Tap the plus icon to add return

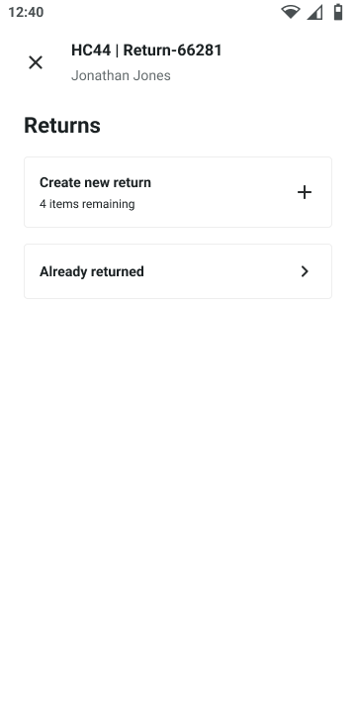305,192
